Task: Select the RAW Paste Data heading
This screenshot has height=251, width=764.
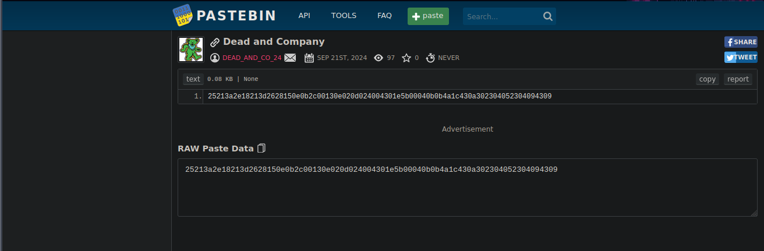Action: point(215,149)
